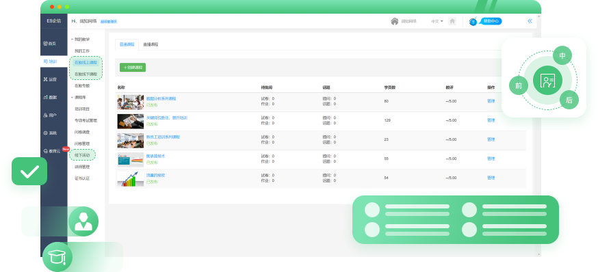The width and height of the screenshot is (598, 272).
Task: Click the 名称 column header
Action: point(121,87)
